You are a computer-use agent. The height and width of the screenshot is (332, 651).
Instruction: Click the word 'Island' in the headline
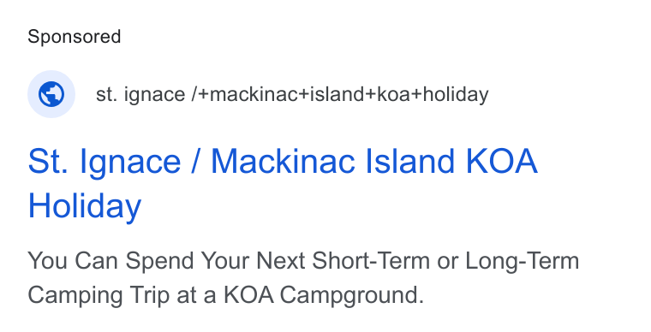click(x=409, y=161)
